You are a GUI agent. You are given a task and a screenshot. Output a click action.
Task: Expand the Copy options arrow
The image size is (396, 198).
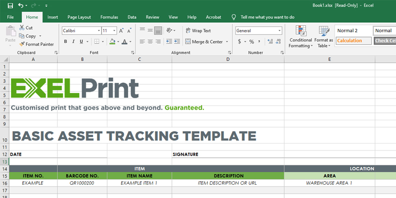40,36
